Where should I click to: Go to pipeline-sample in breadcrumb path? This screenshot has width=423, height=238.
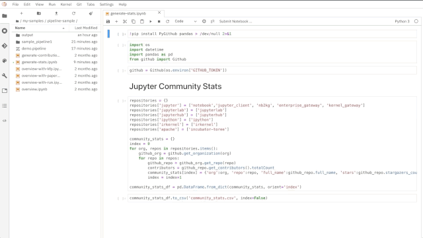(x=61, y=20)
